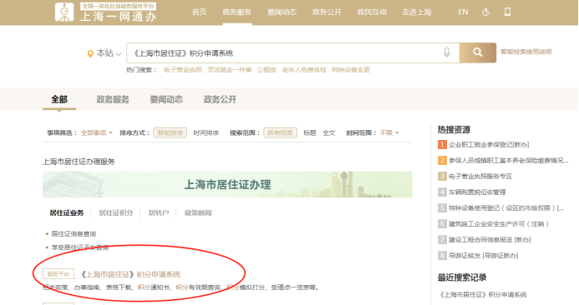This screenshot has height=305, width=579.
Task: Click the microphone voice search icon
Action: click(x=447, y=52)
